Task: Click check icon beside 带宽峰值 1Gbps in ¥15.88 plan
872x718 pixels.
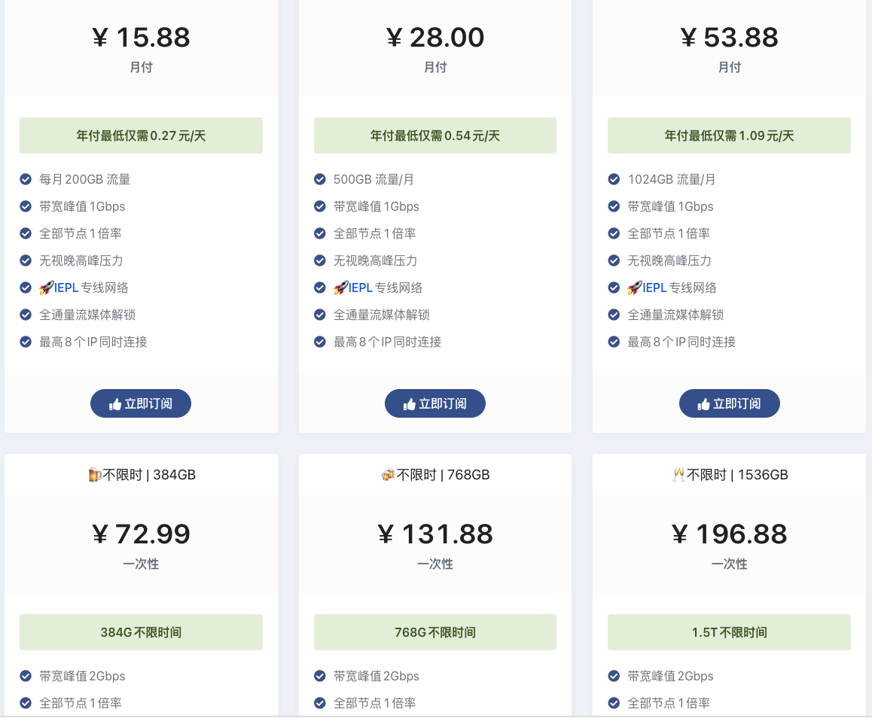Action: point(26,206)
